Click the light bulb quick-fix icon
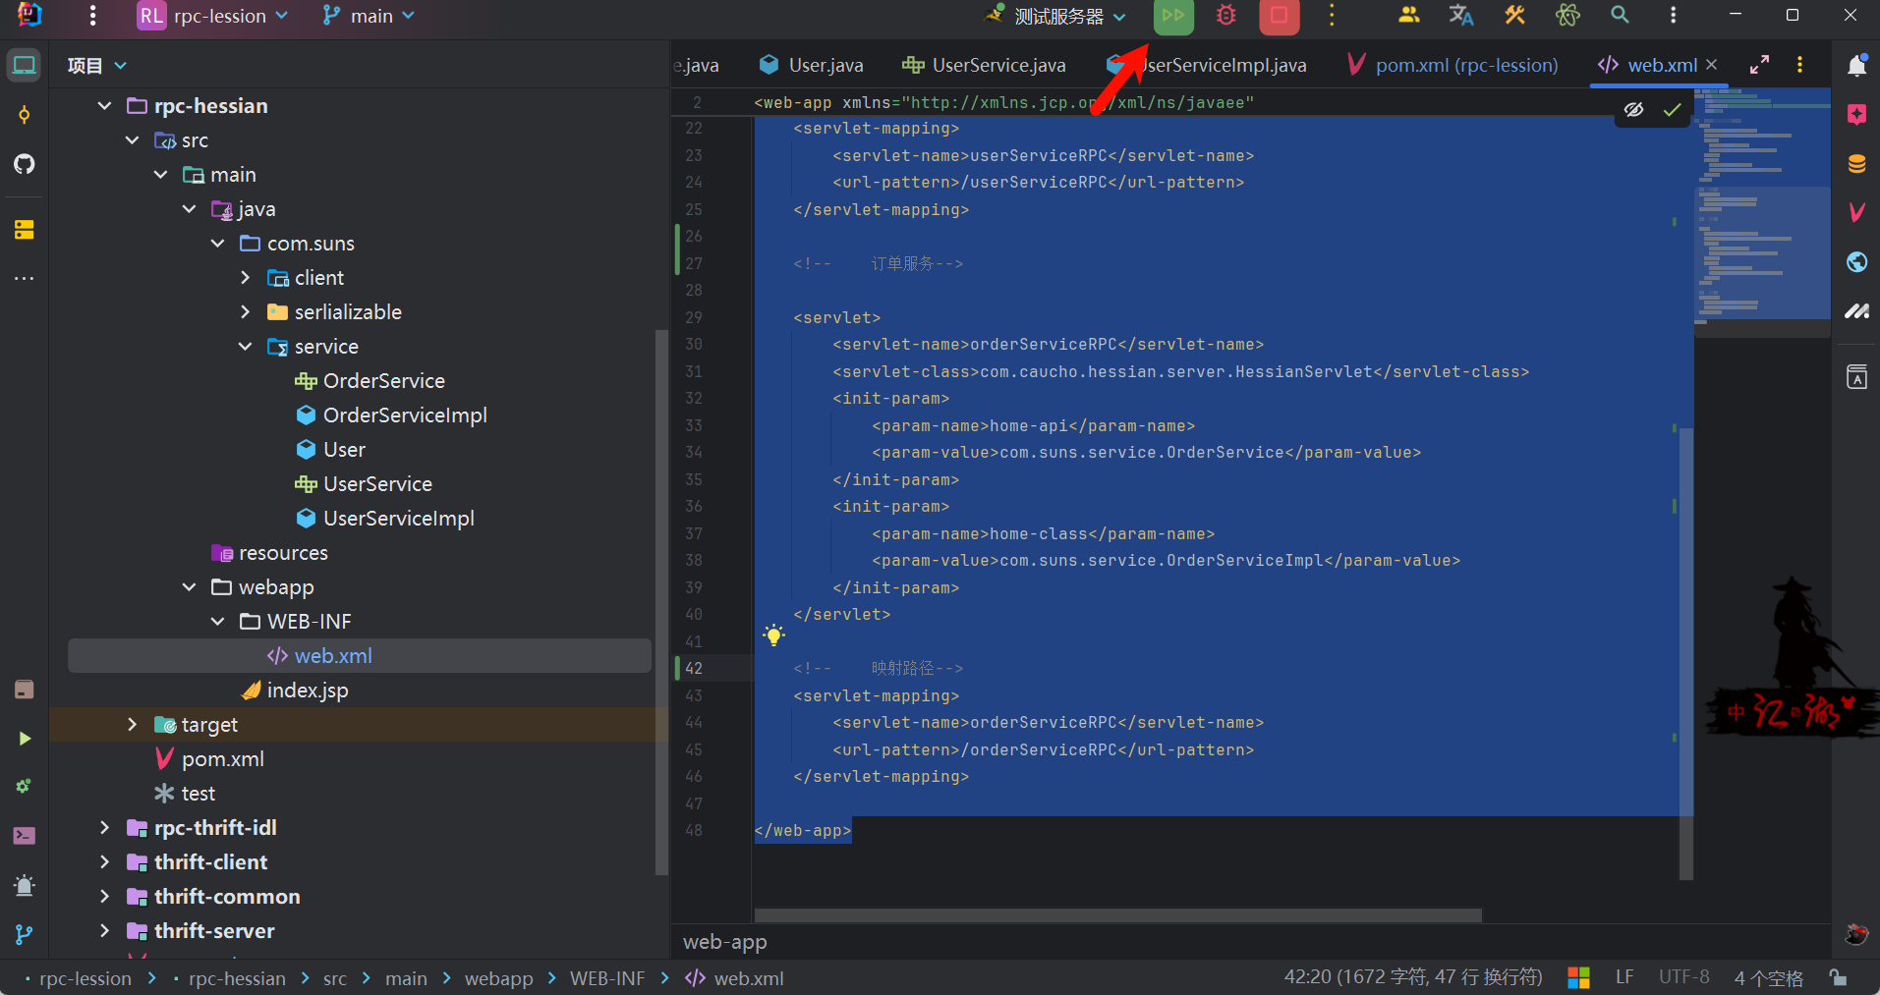The height and width of the screenshot is (995, 1880). click(x=774, y=635)
